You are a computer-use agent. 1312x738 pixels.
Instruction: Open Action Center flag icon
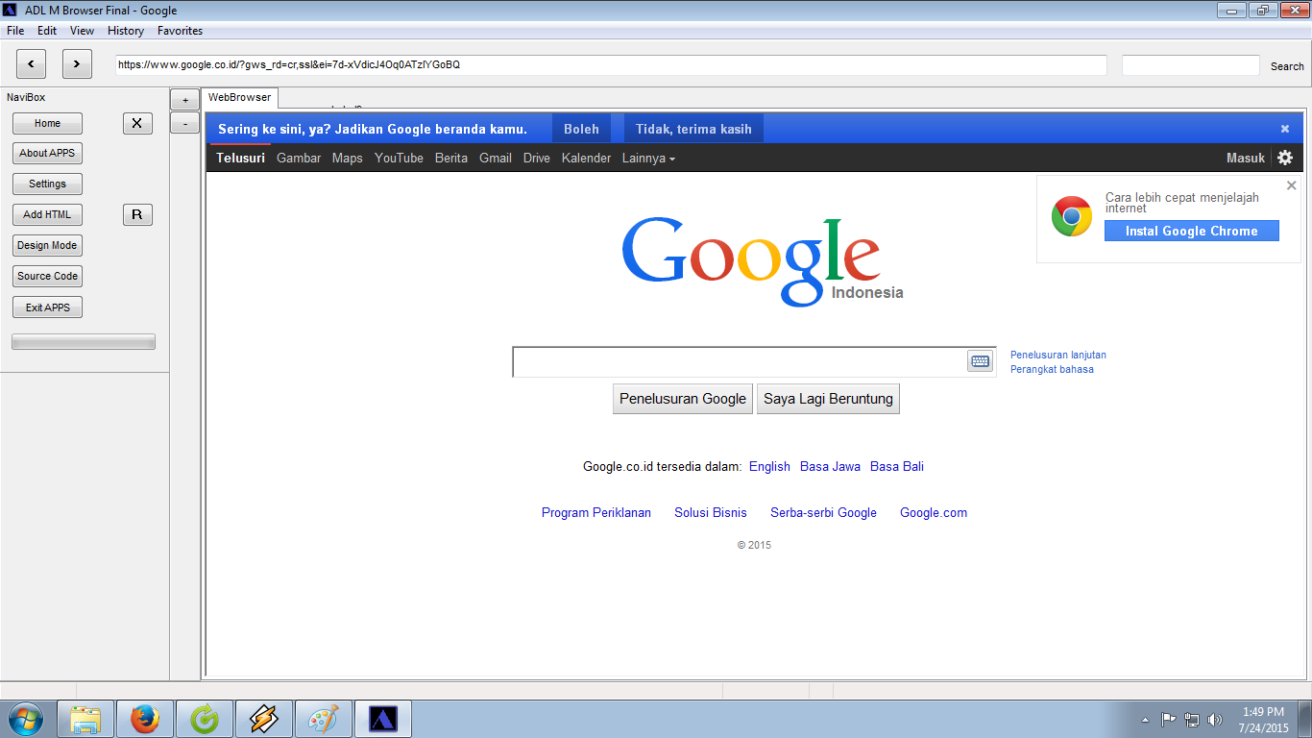pyautogui.click(x=1169, y=719)
